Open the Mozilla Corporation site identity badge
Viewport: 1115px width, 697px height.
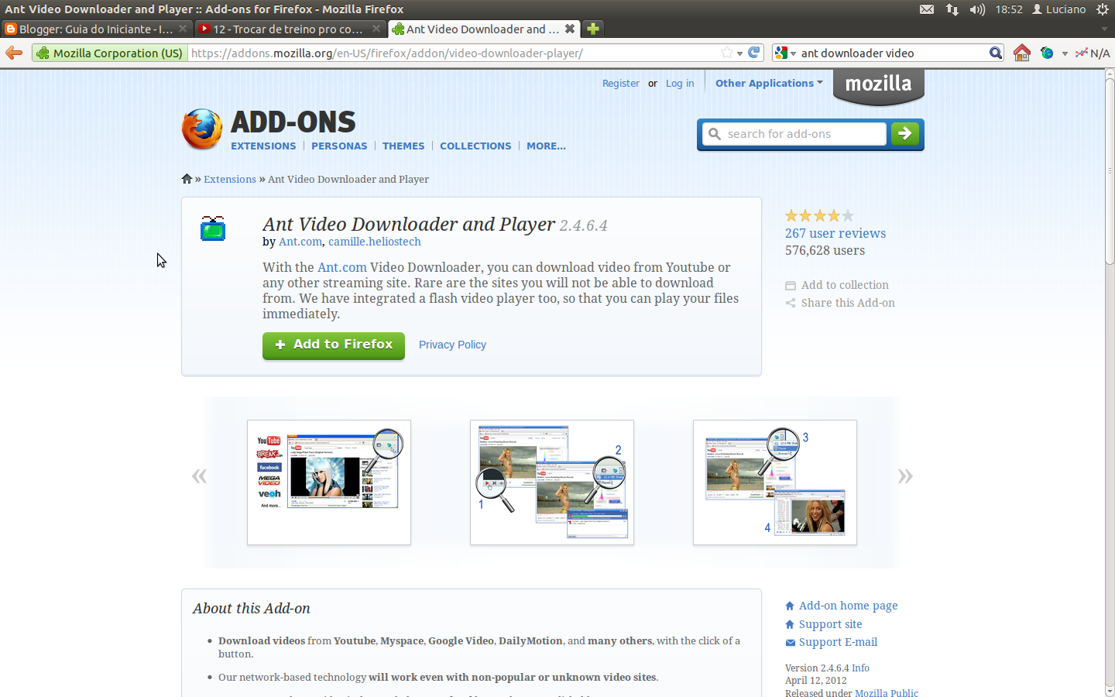(109, 53)
